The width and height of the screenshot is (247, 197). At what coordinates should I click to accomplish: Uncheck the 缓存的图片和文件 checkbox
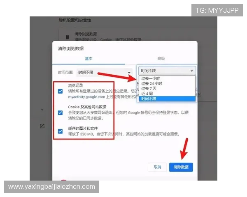(x=61, y=131)
